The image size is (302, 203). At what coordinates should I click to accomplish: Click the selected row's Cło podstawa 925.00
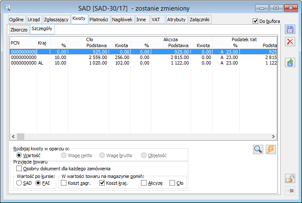click(89, 52)
